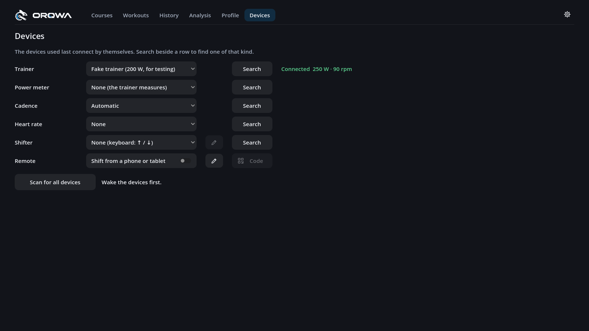Expand the Shifter keyboard dropdown
589x331 pixels.
(141, 142)
